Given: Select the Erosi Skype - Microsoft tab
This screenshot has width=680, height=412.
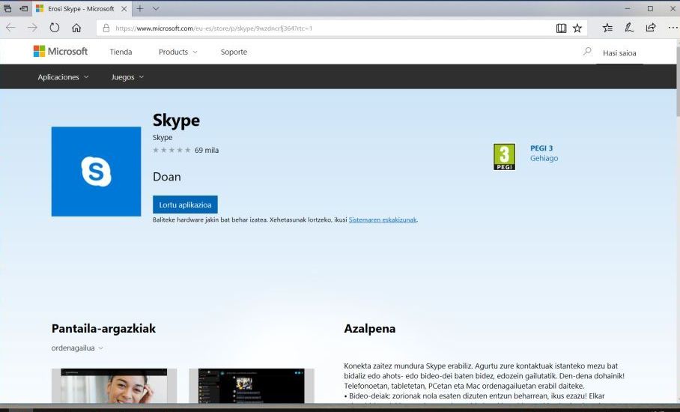Looking at the screenshot, I should [81, 8].
